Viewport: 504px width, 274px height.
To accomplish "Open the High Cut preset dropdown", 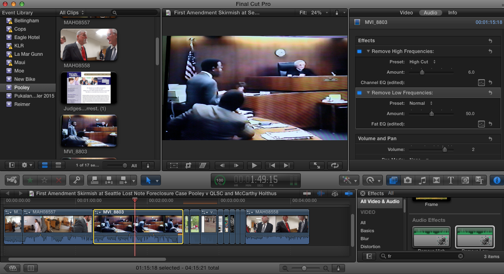I will (422, 62).
